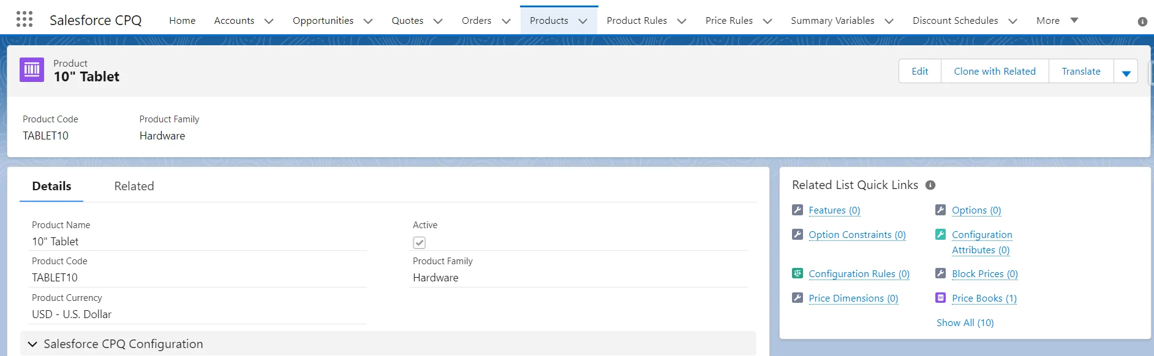Show more record actions dropdown arrow
The height and width of the screenshot is (356, 1154).
(x=1126, y=72)
